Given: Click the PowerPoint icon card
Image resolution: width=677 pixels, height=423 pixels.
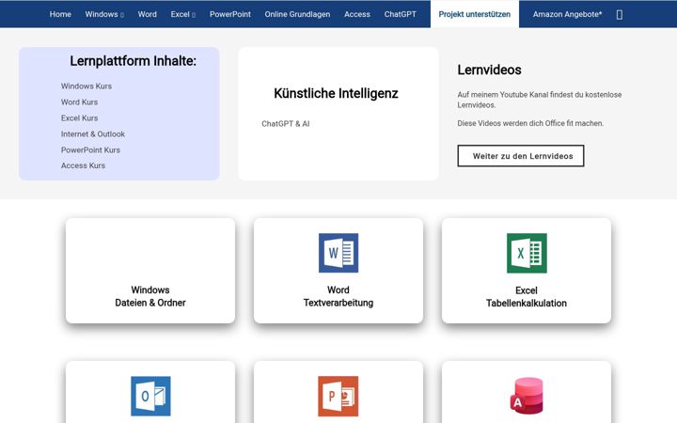Looking at the screenshot, I should point(338,396).
